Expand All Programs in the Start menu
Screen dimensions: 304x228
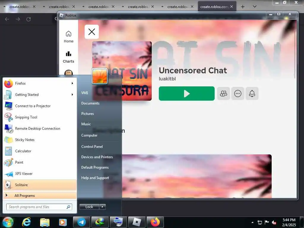[x=40, y=195]
